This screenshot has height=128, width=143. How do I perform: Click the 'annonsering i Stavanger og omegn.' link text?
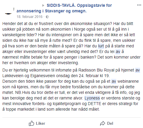(51, 11)
